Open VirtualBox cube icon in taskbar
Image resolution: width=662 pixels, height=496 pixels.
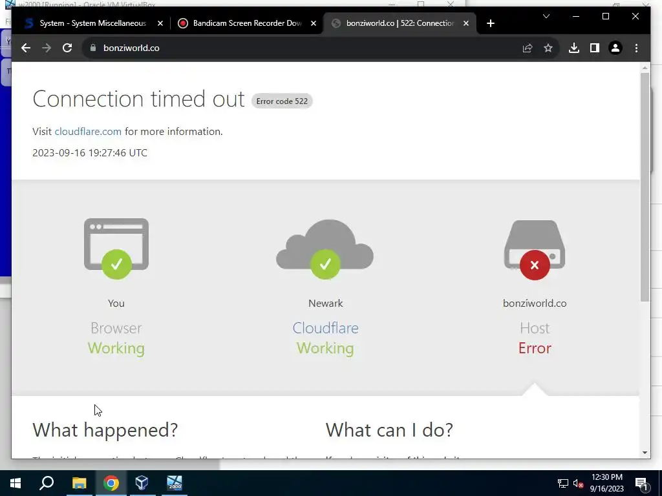pos(142,483)
